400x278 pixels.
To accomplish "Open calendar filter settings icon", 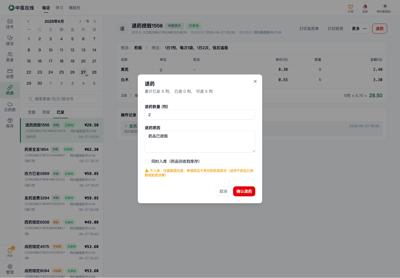I will click(95, 21).
